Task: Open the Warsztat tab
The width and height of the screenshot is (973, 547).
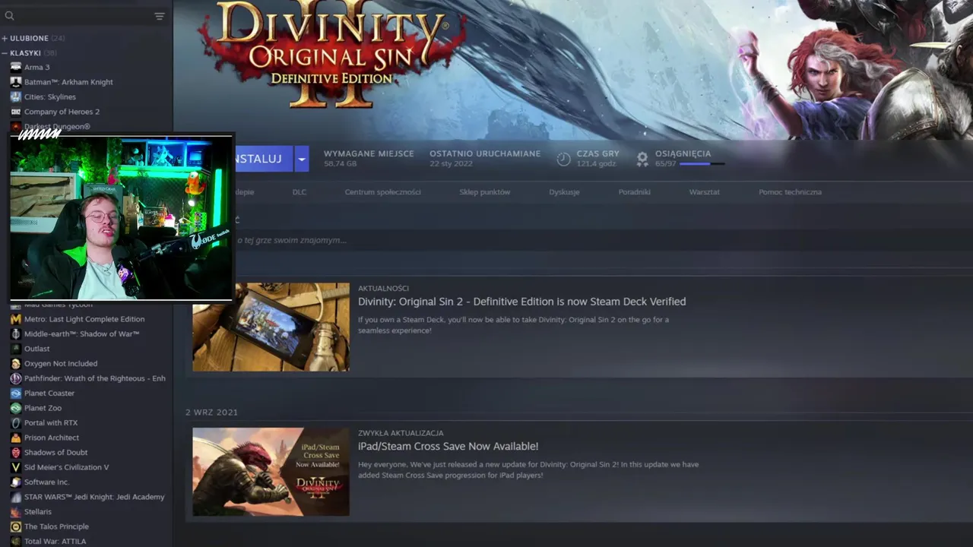Action: tap(704, 192)
